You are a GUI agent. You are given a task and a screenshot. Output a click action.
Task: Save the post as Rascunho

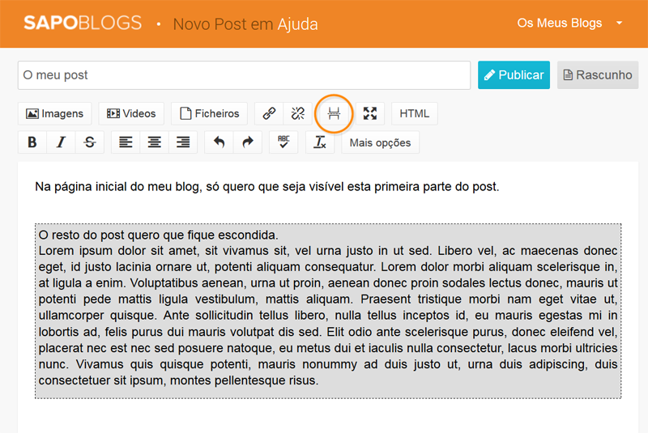[x=598, y=75]
